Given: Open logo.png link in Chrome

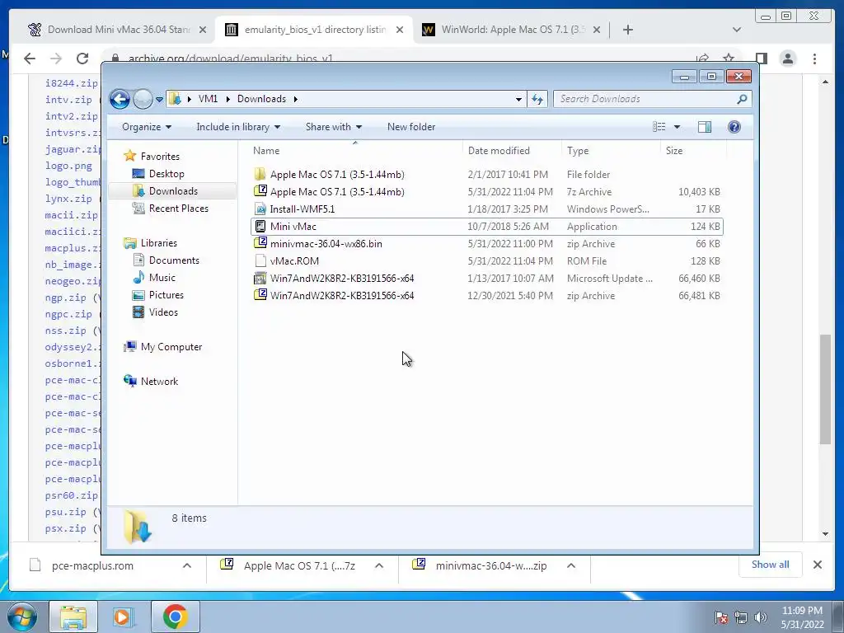Looking at the screenshot, I should [68, 166].
